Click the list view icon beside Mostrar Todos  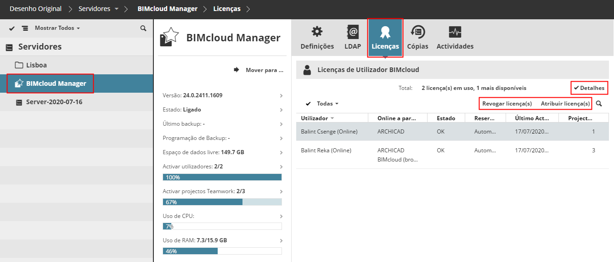25,28
